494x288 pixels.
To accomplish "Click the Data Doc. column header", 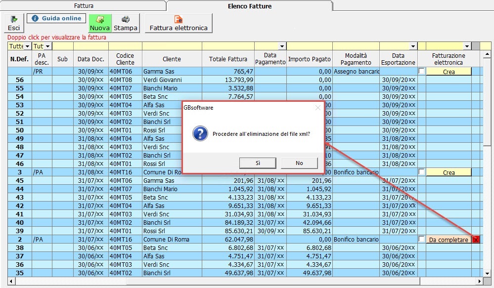I will pyautogui.click(x=90, y=59).
